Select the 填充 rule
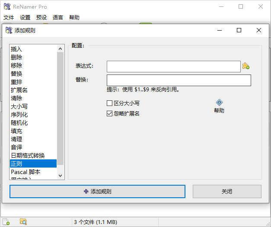Viewport: 271px width, 227px height. (33, 131)
